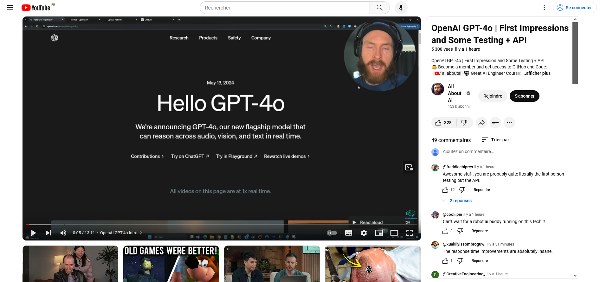Viewport: 600px width, 282px height.
Task: Toggle subtitles in the video player
Action: 349,233
